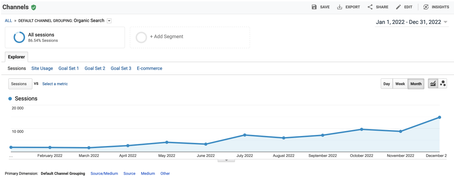
Task: Click the green verified shield icon
Action: tap(34, 7)
